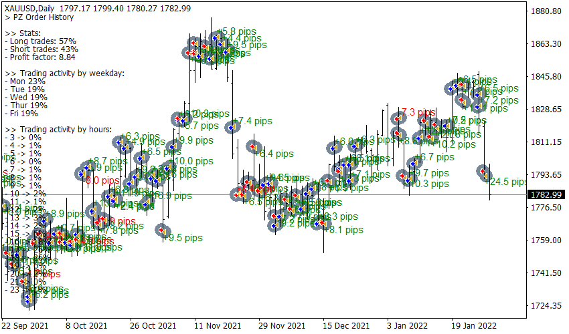
Task: Click the trade marker beside +8.1 pips
Action: [x=324, y=223]
